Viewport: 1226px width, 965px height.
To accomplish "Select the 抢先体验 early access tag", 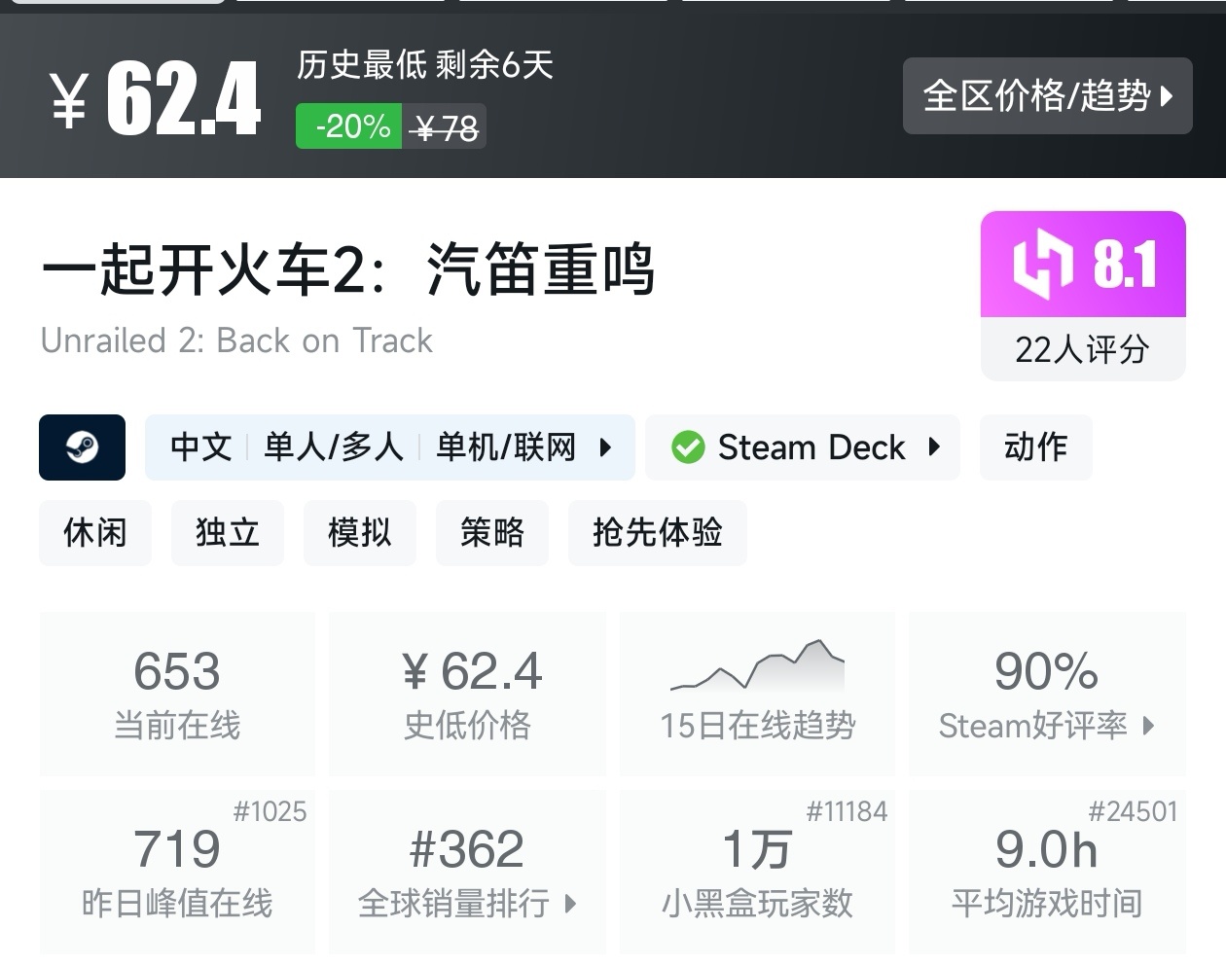I will coord(658,533).
